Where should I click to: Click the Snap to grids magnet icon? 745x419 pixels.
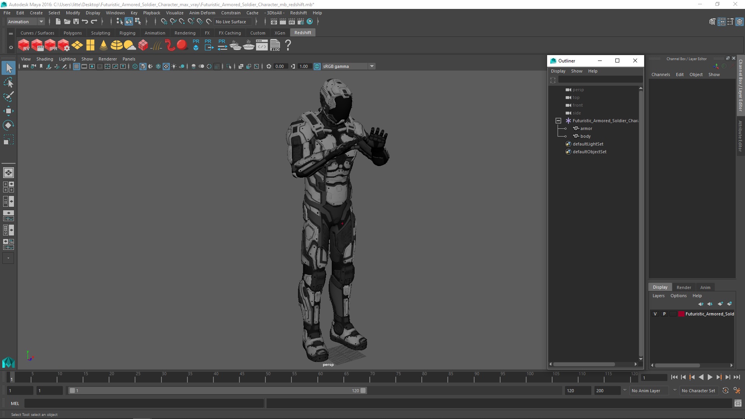pyautogui.click(x=164, y=22)
